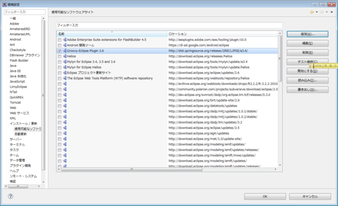338x206 pixels.
Task: Open help with the question mark icon
Action: coord(10,196)
